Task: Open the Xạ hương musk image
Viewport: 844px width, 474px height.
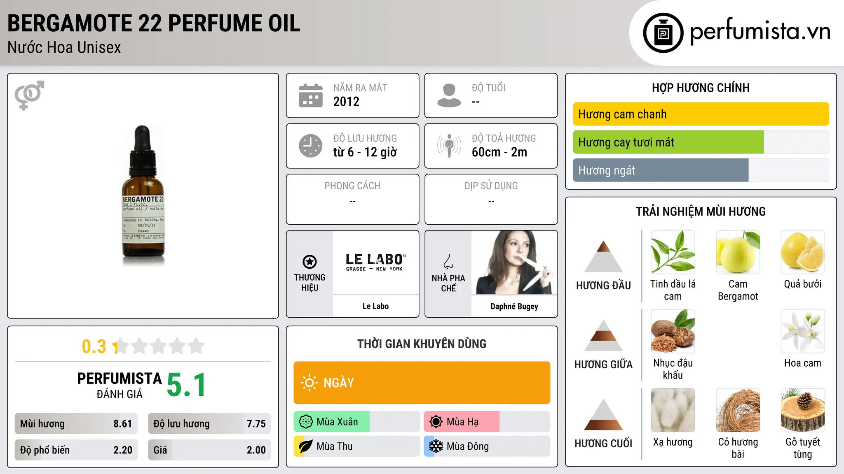Action: click(673, 410)
